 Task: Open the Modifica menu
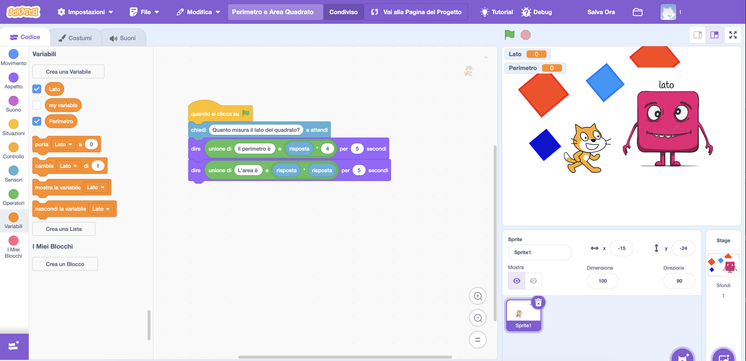[198, 12]
